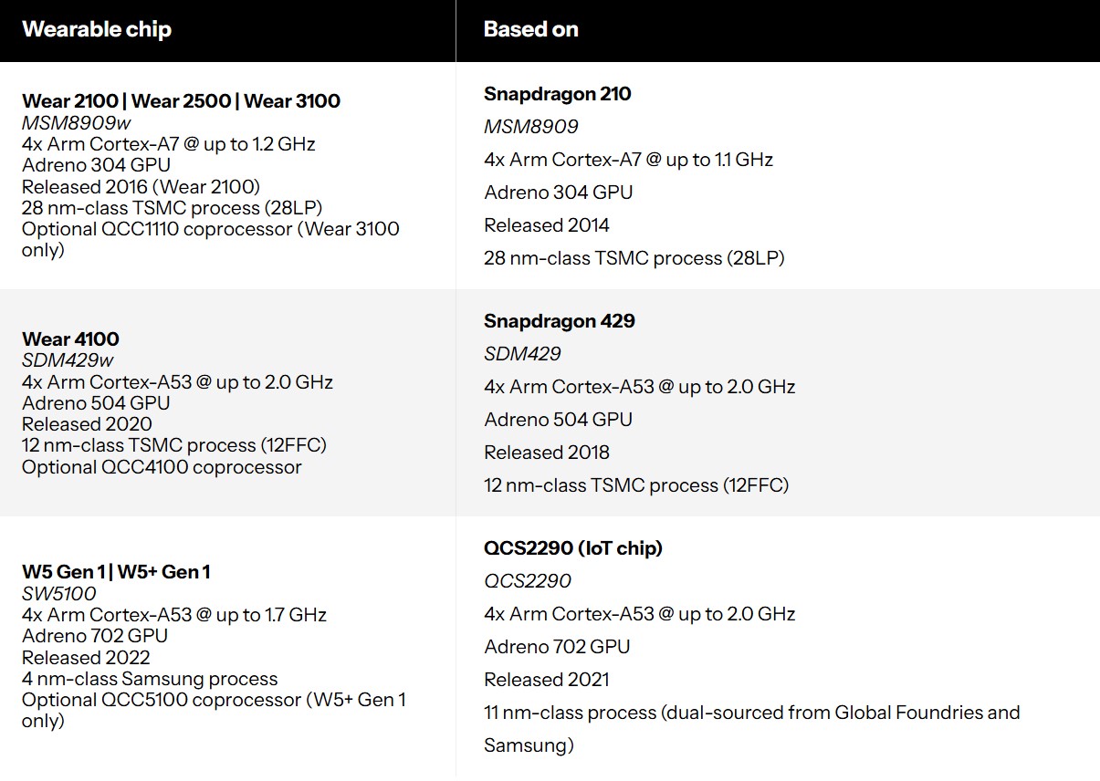The height and width of the screenshot is (781, 1100).
Task: Click "Released 2014" under Snapdragon 210
Action: click(x=546, y=225)
